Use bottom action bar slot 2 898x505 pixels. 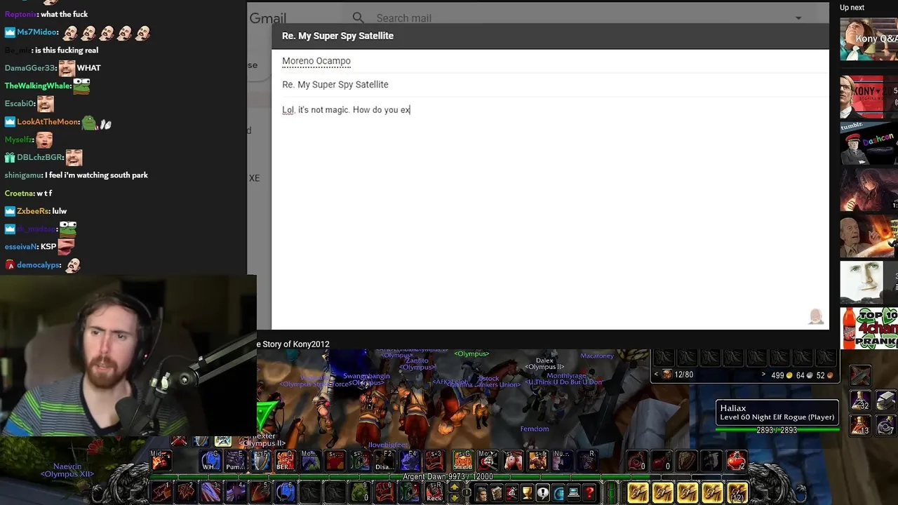click(186, 492)
